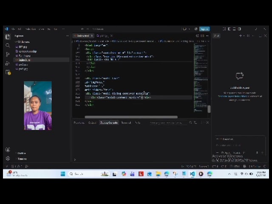The width and height of the screenshot is (272, 204).
Task: Show hidden system tray icons
Action: coord(229,174)
